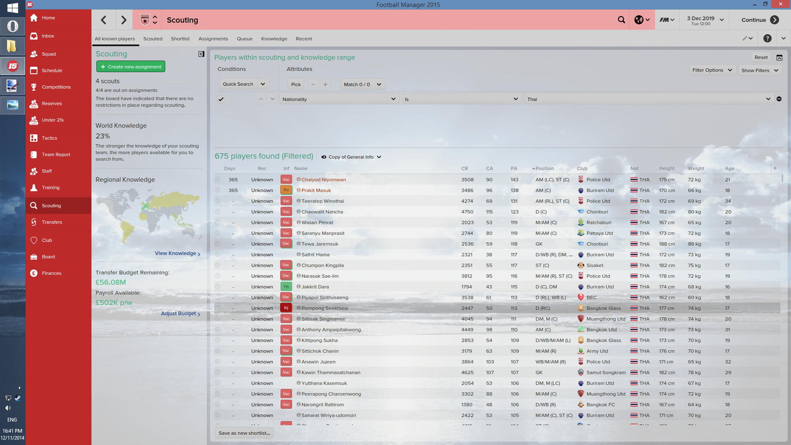Click info icon beside Chaiyod Niyomwan
Image resolution: width=791 pixels, height=445 pixels.
[299, 180]
